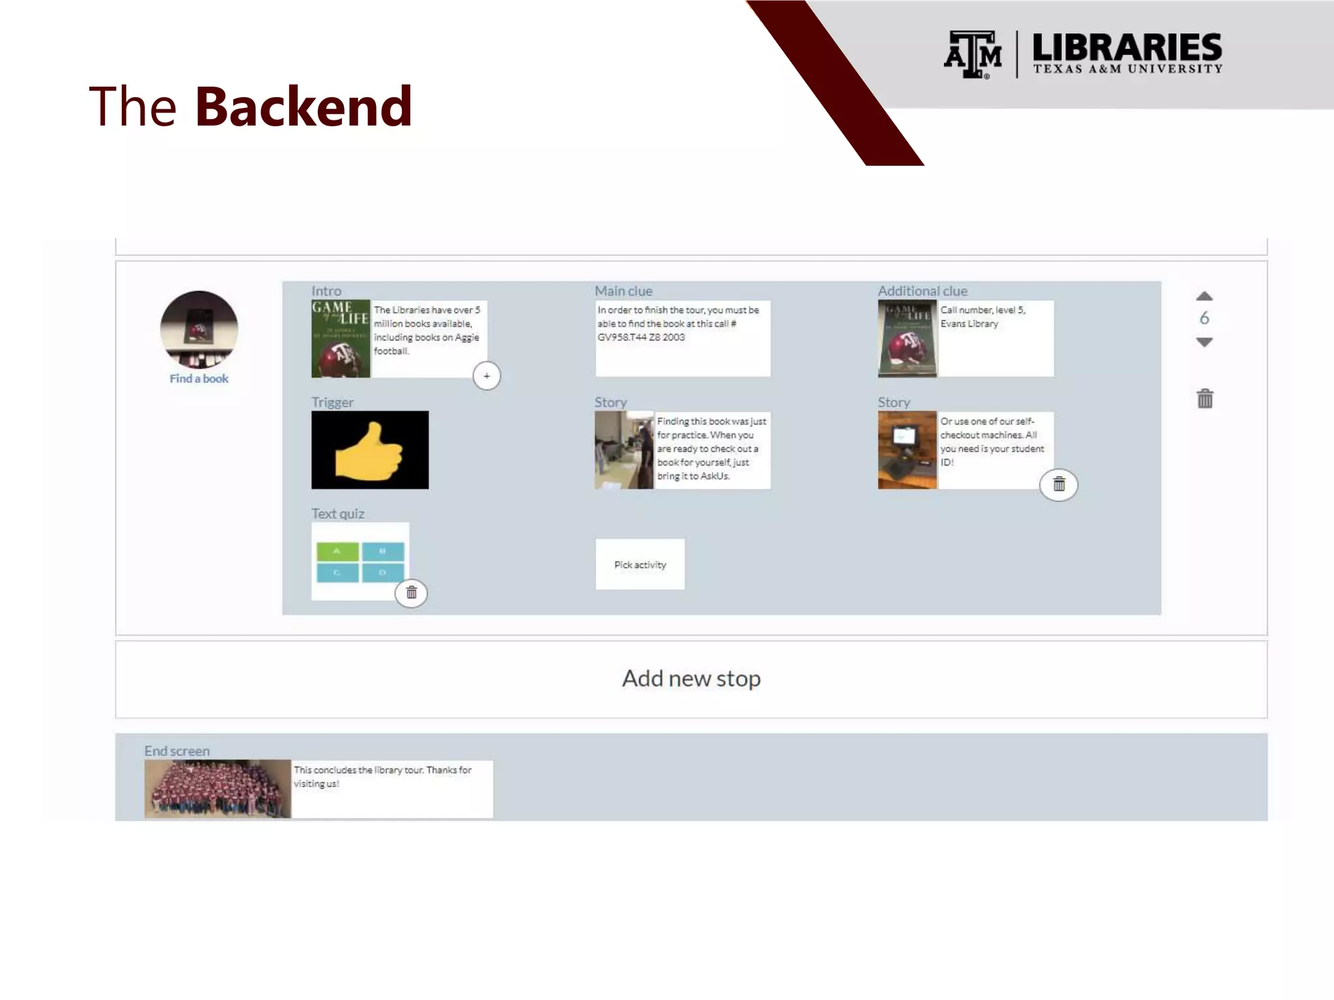Edit the Main clue call number text
The image size is (1334, 1000).
pyautogui.click(x=683, y=339)
